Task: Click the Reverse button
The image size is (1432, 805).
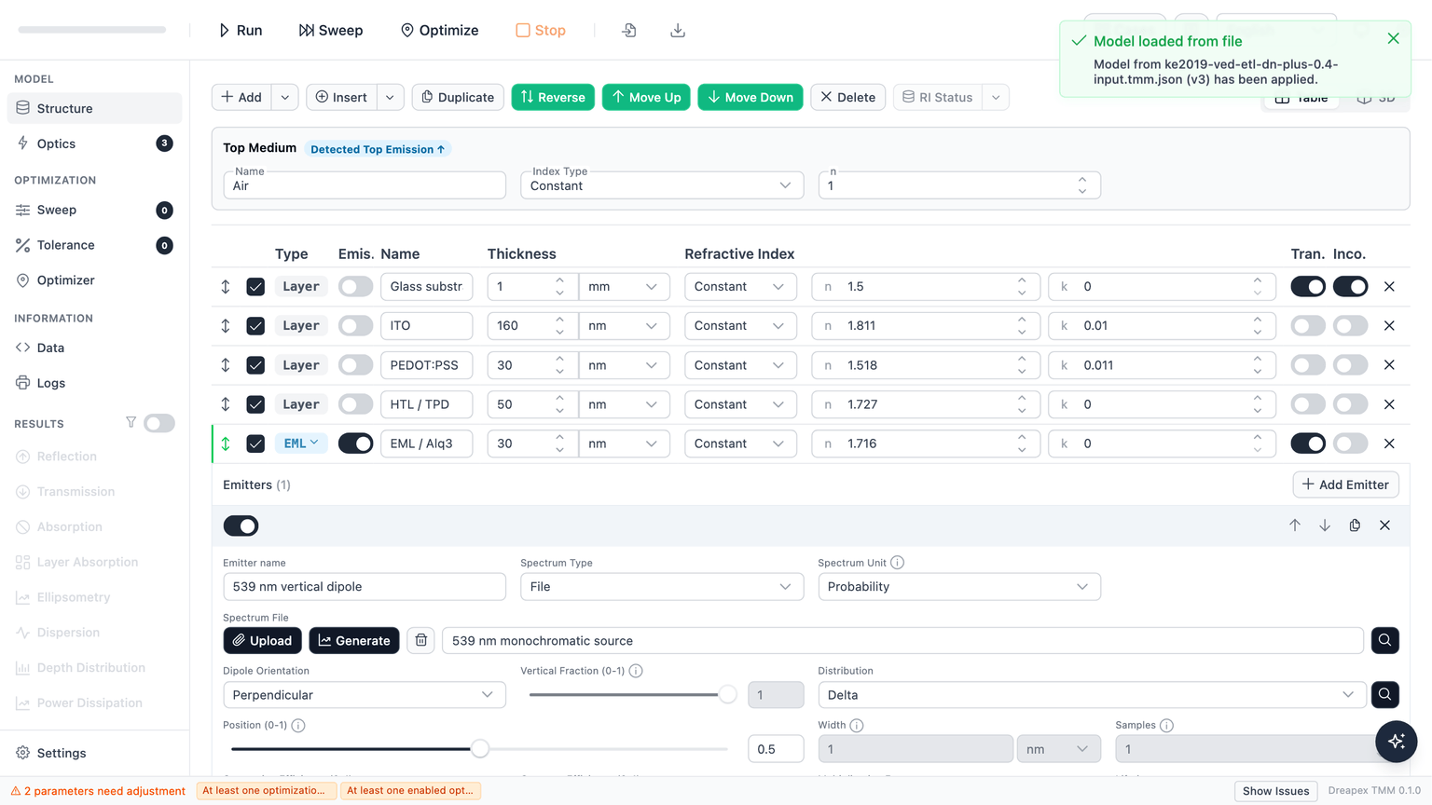Action: (x=553, y=97)
